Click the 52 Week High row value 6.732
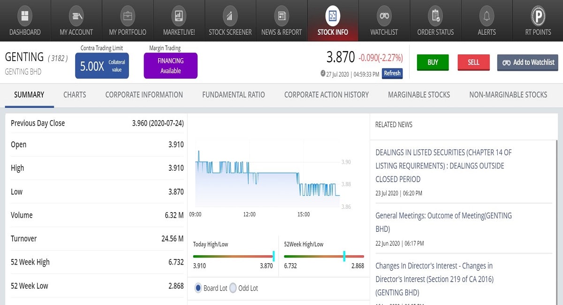 pos(176,262)
